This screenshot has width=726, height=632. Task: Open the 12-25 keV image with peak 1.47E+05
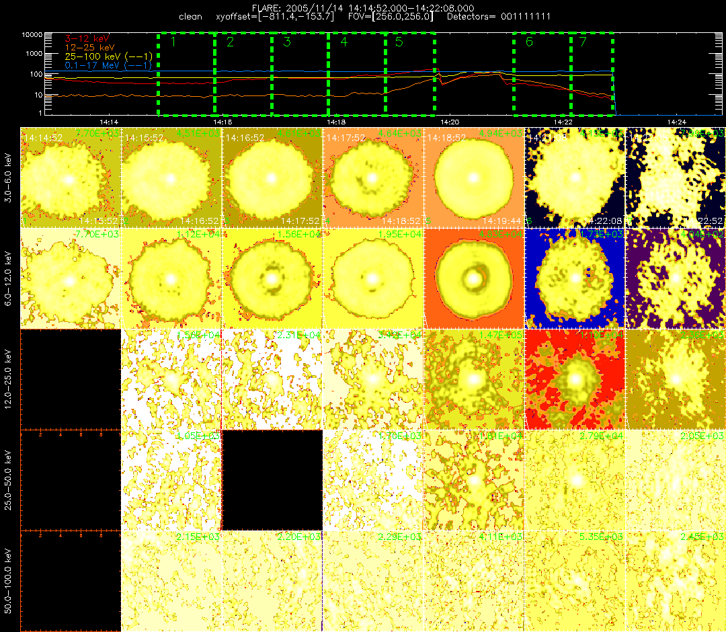pyautogui.click(x=474, y=380)
